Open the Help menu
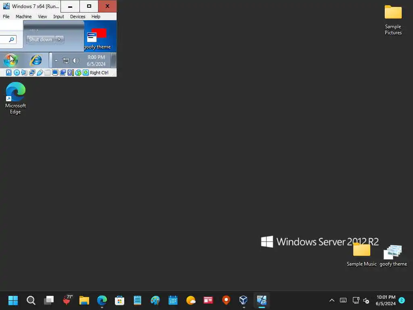 click(x=96, y=16)
